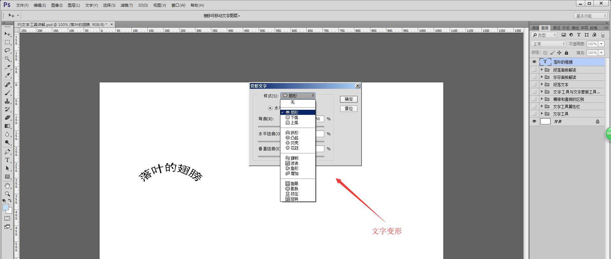Image resolution: width=611 pixels, height=259 pixels.
Task: Select the History Brush tool
Action: pos(7,109)
